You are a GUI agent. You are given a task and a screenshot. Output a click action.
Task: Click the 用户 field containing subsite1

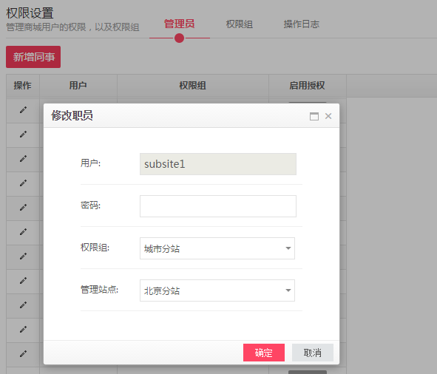(218, 164)
